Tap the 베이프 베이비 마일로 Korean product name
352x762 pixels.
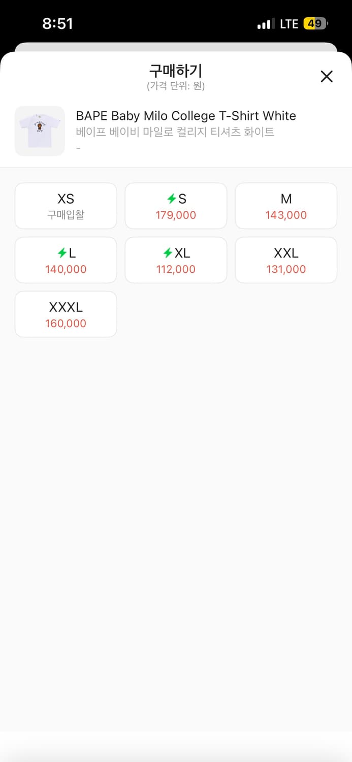click(175, 132)
